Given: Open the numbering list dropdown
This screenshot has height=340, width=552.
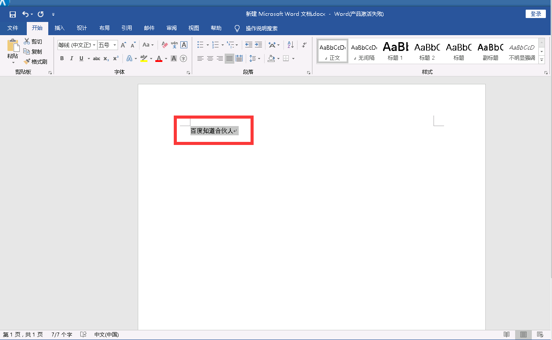Looking at the screenshot, I should click(x=222, y=45).
